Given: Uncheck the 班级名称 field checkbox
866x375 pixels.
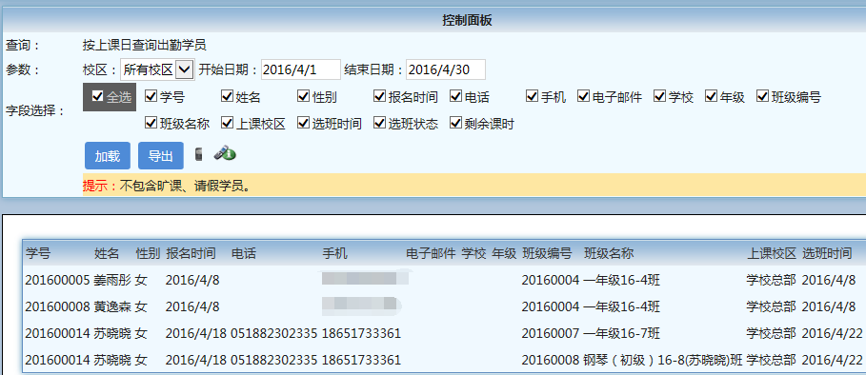Looking at the screenshot, I should coord(151,123).
